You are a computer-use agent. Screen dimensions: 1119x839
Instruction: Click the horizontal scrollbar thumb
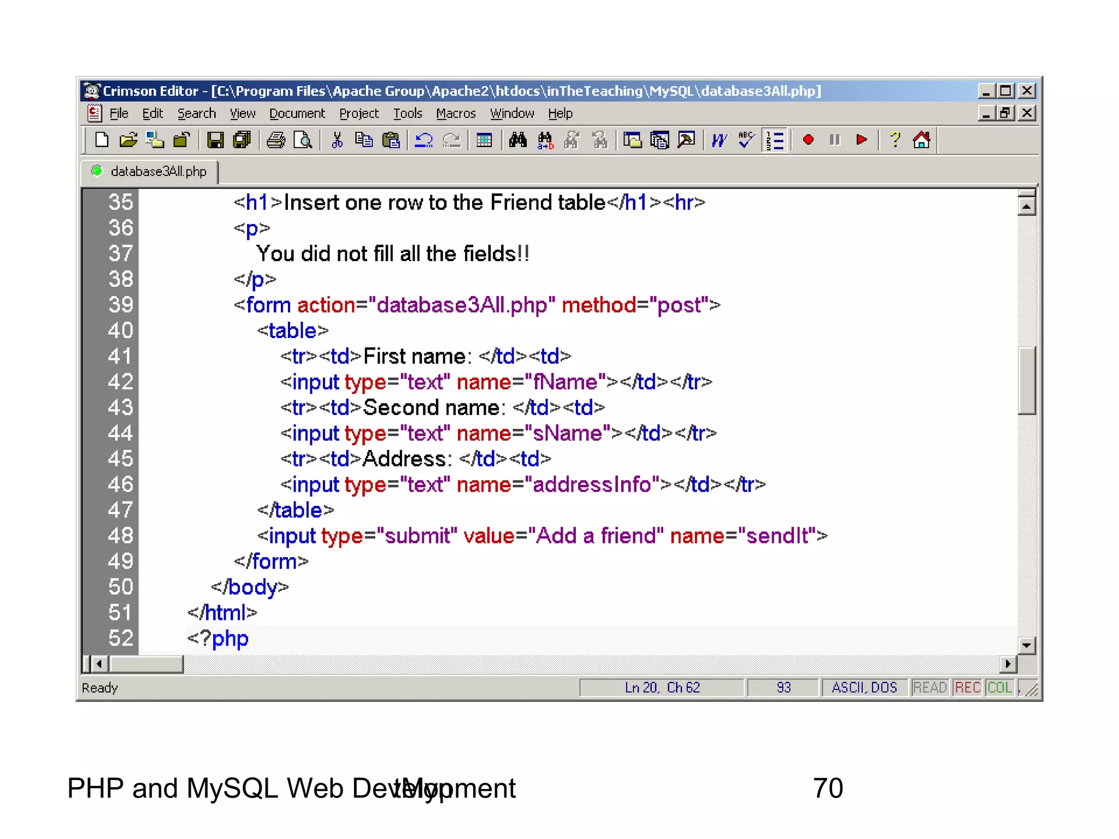tap(146, 664)
